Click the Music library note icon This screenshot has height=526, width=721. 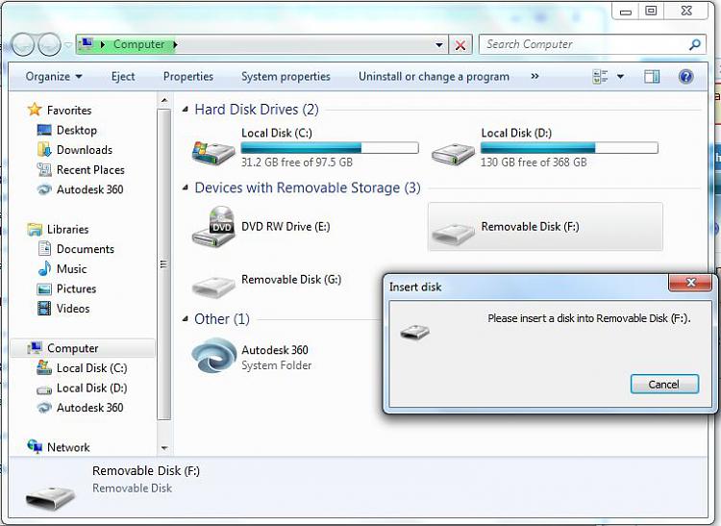pyautogui.click(x=44, y=268)
